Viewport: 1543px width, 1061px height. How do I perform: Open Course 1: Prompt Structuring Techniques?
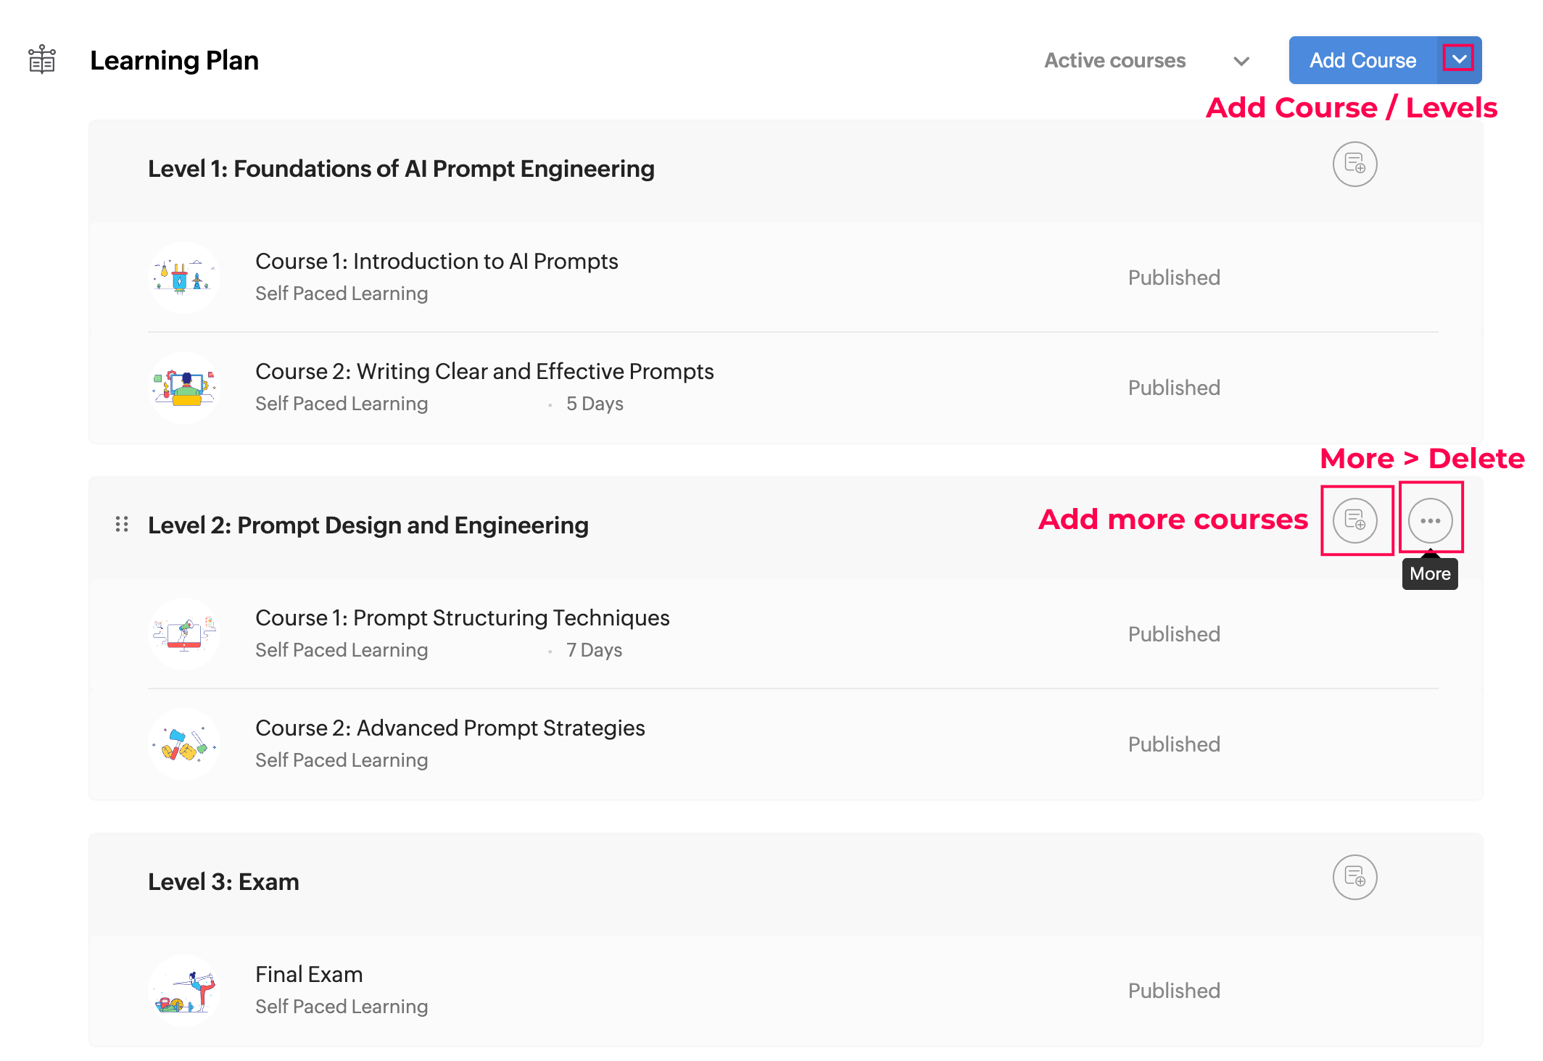click(462, 618)
